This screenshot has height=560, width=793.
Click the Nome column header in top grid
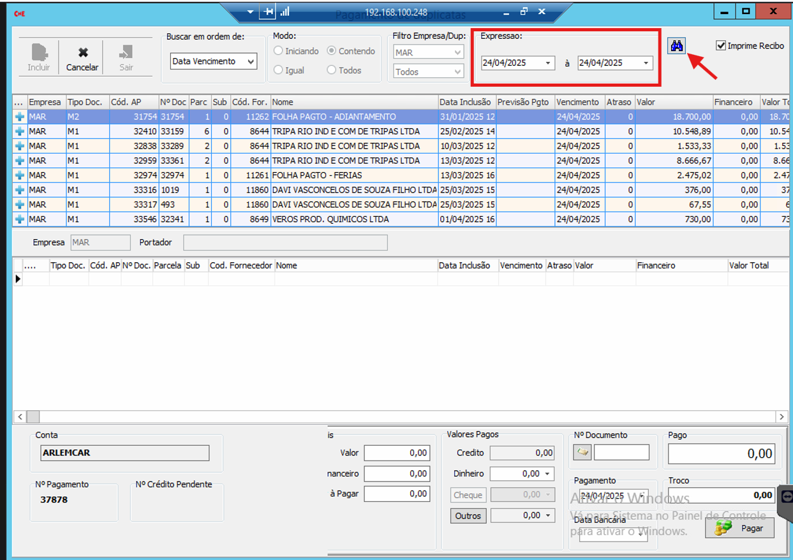pos(354,102)
